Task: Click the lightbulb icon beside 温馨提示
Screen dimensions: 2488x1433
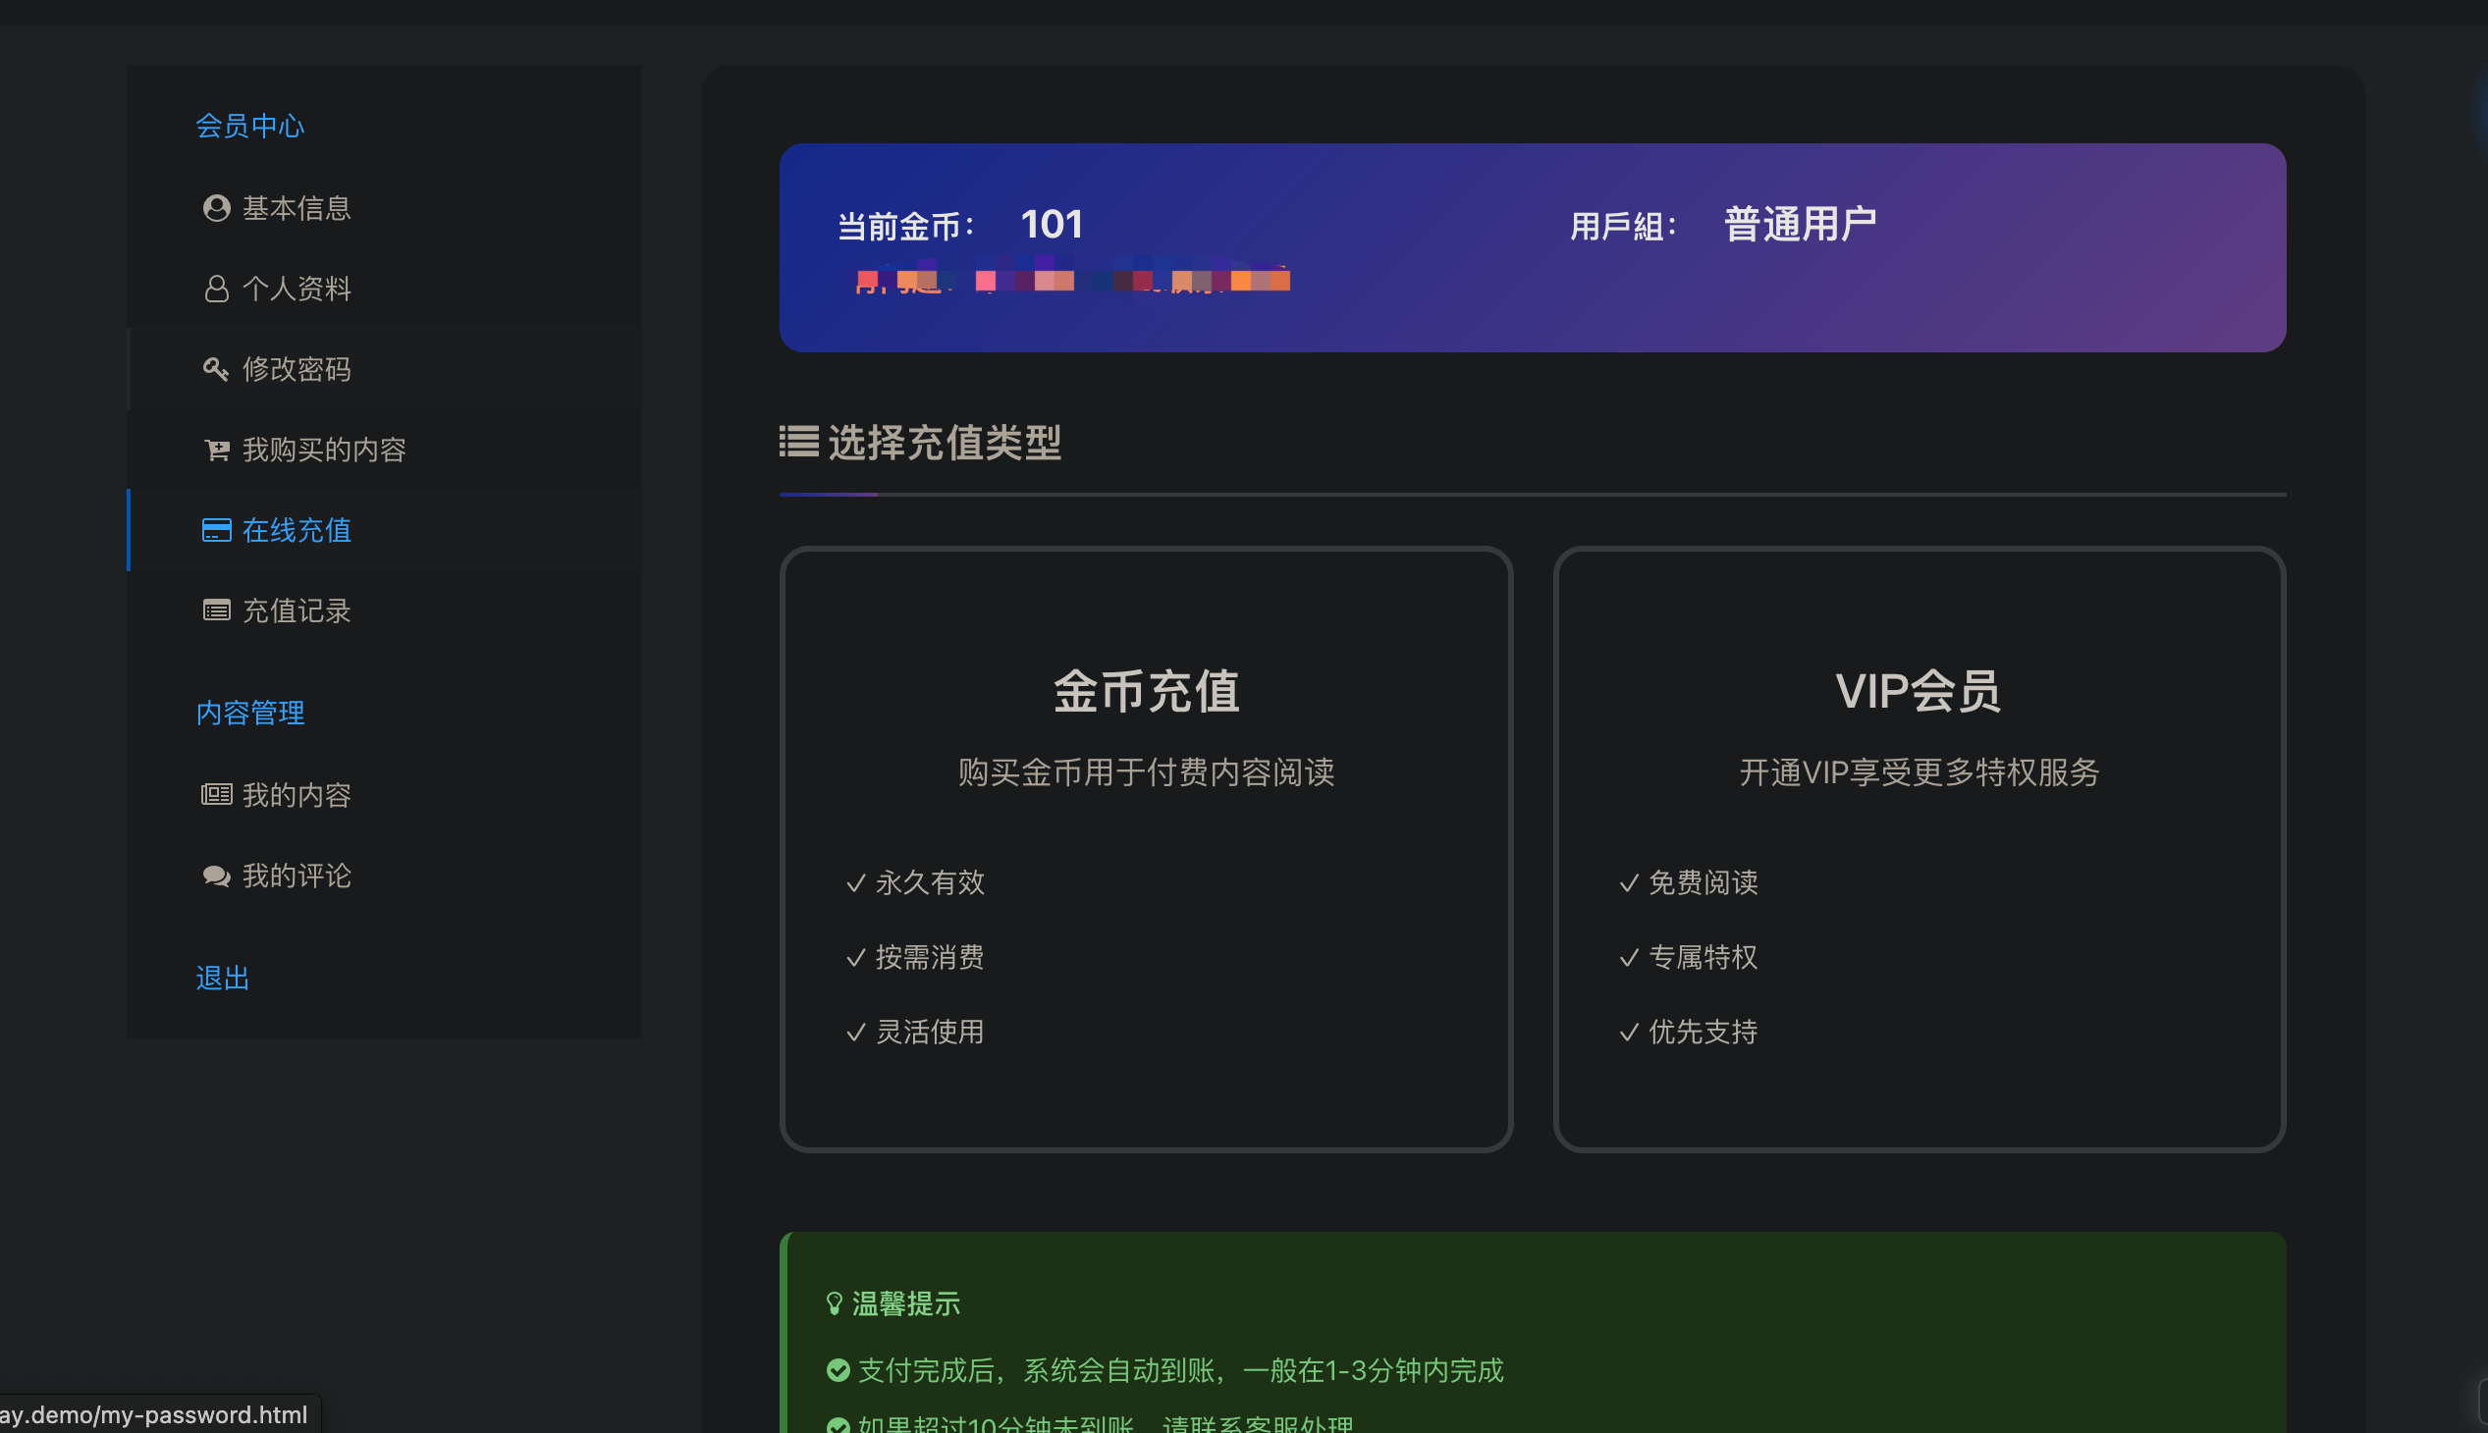Action: pyautogui.click(x=834, y=1304)
